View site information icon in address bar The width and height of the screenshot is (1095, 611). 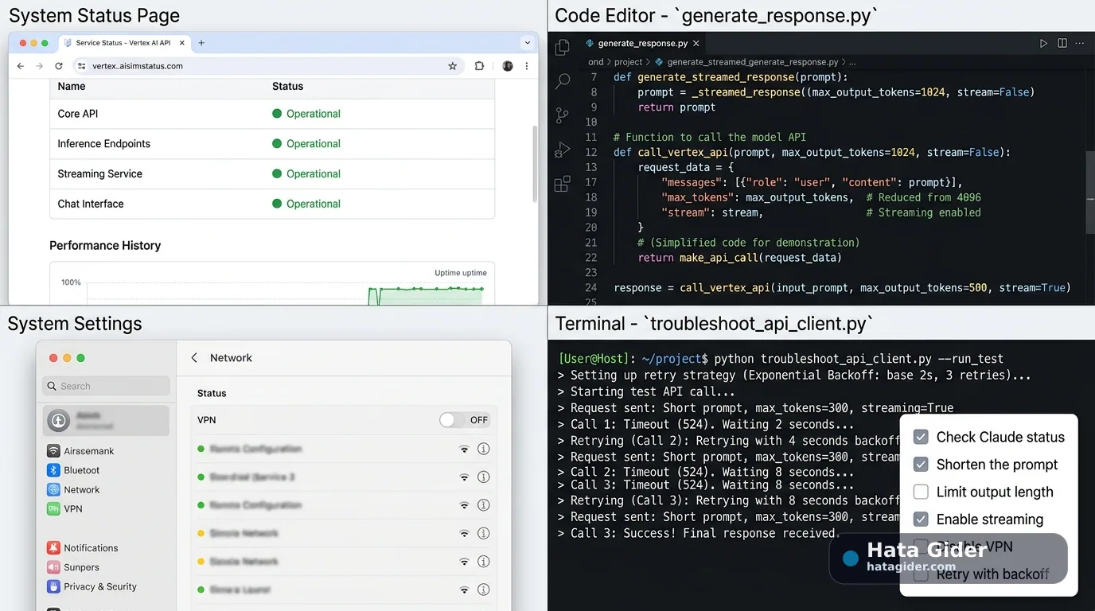coord(81,66)
